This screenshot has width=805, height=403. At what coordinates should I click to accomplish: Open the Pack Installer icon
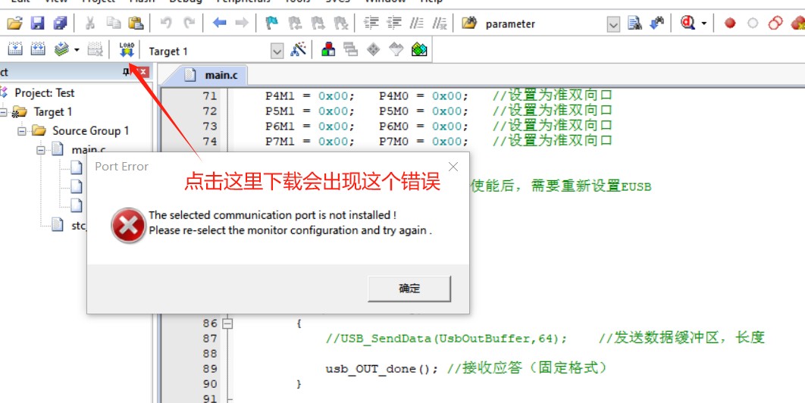(419, 50)
